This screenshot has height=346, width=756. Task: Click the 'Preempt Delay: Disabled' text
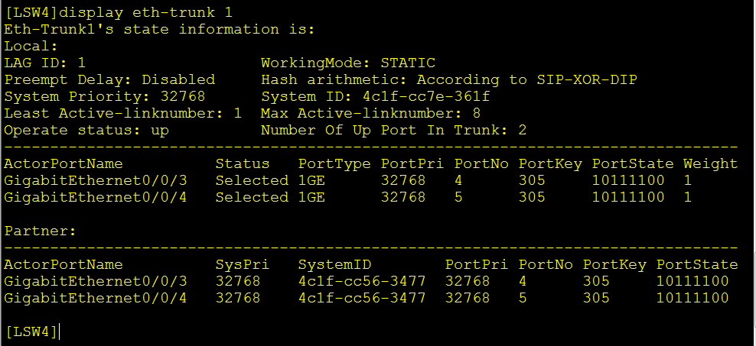[x=109, y=79]
